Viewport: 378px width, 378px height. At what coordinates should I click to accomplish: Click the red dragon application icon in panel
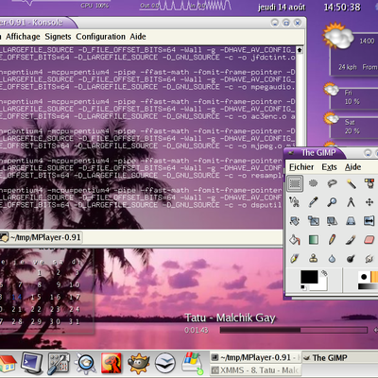click(x=112, y=363)
